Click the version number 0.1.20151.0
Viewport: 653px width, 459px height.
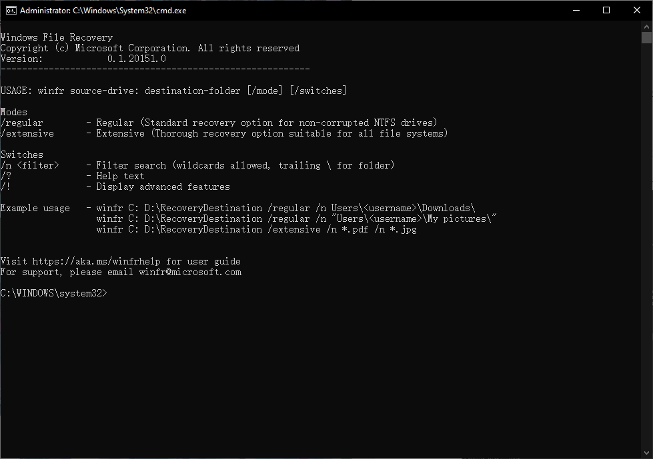point(137,59)
